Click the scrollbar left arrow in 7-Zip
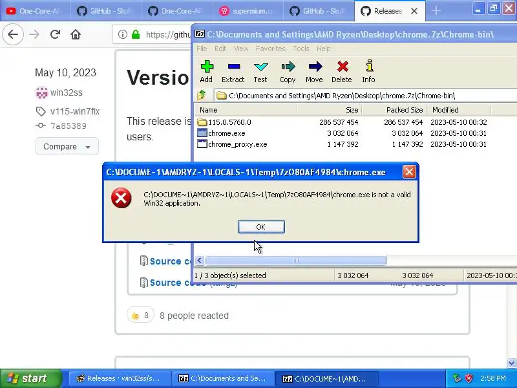Screen dimensions: 517x388 [200, 261]
